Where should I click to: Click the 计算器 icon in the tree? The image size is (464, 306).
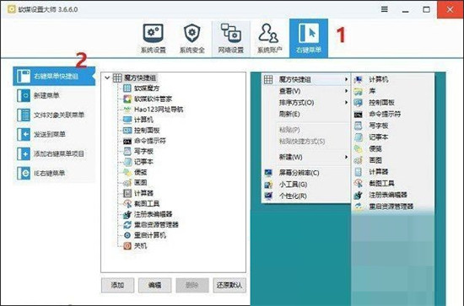(127, 193)
